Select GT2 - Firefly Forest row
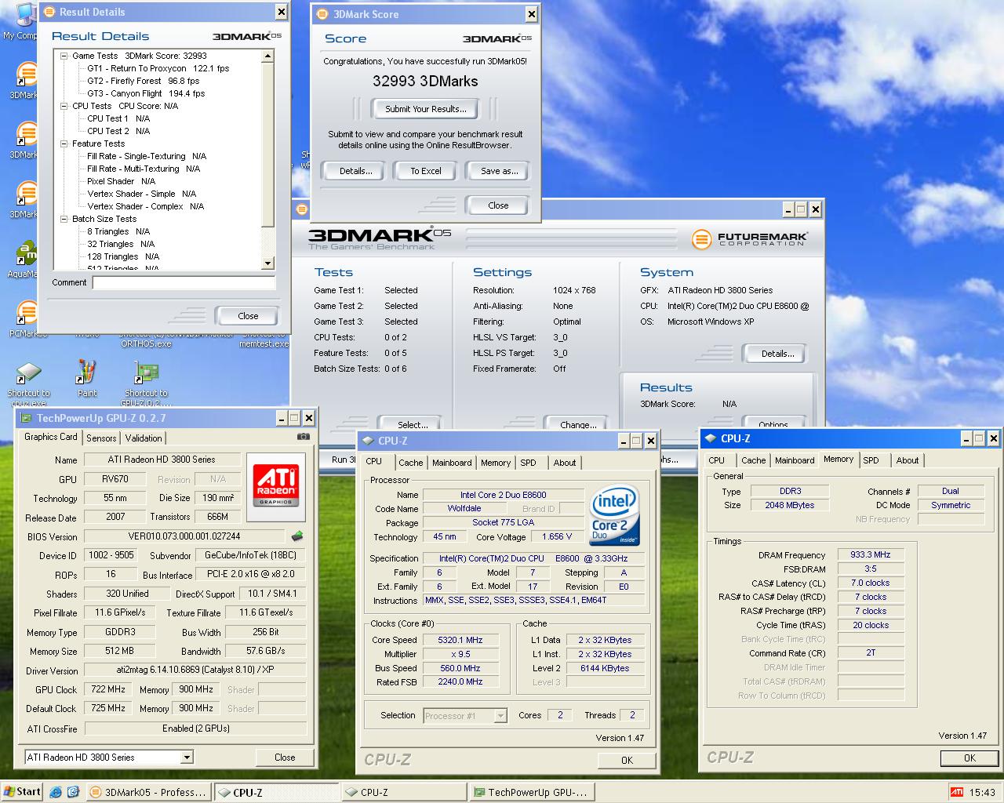Image resolution: width=1004 pixels, height=803 pixels. click(x=143, y=81)
